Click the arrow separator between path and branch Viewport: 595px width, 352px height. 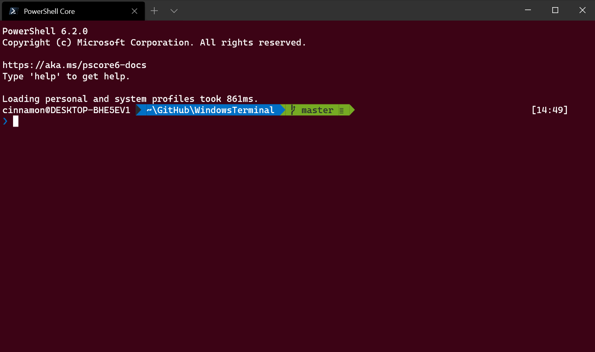pos(282,110)
